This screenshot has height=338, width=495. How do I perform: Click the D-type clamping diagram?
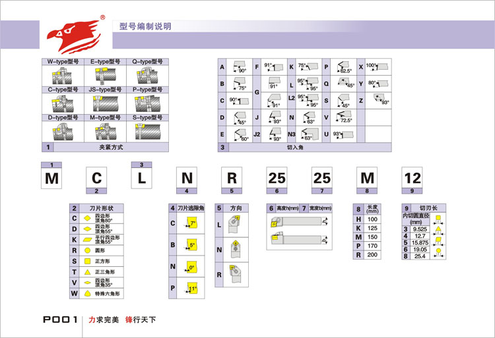63,132
